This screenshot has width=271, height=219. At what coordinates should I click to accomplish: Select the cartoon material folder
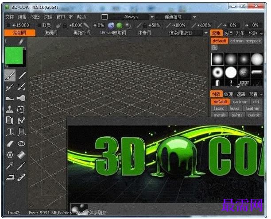pos(240,102)
